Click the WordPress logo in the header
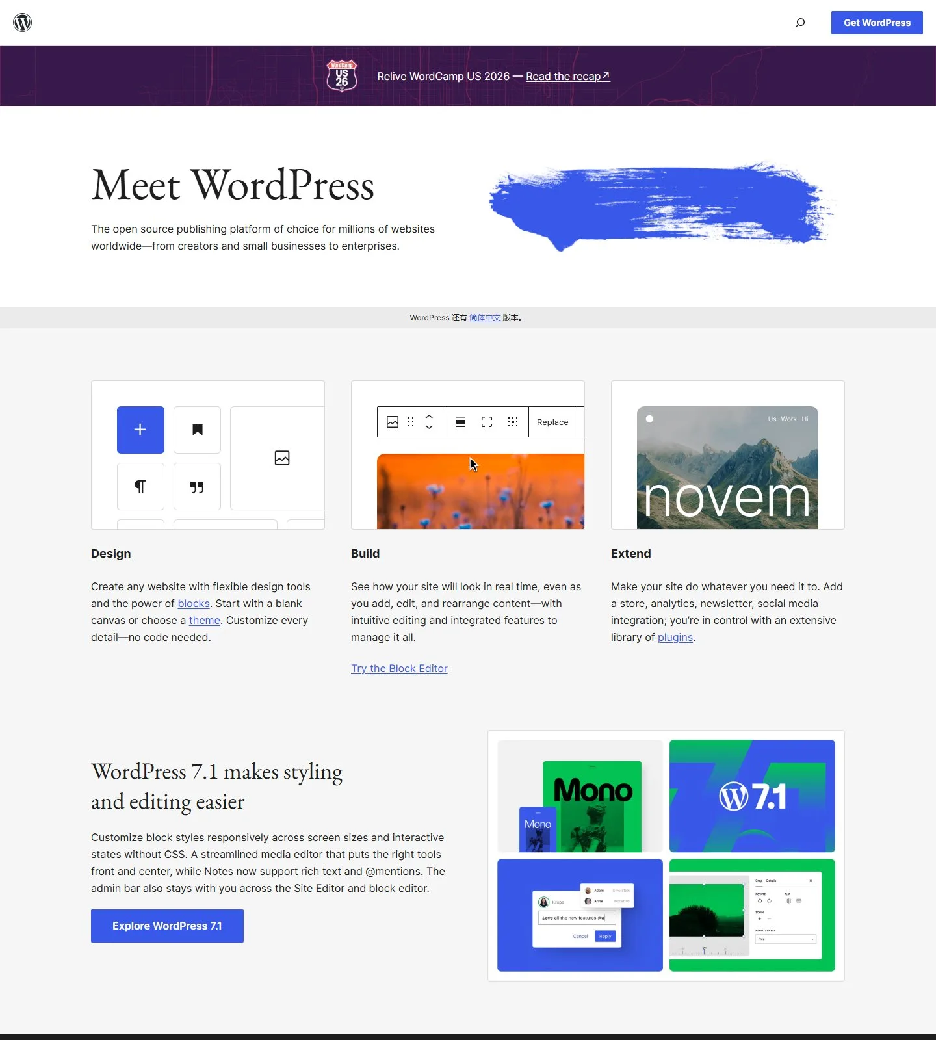This screenshot has width=936, height=1040. pos(23,23)
